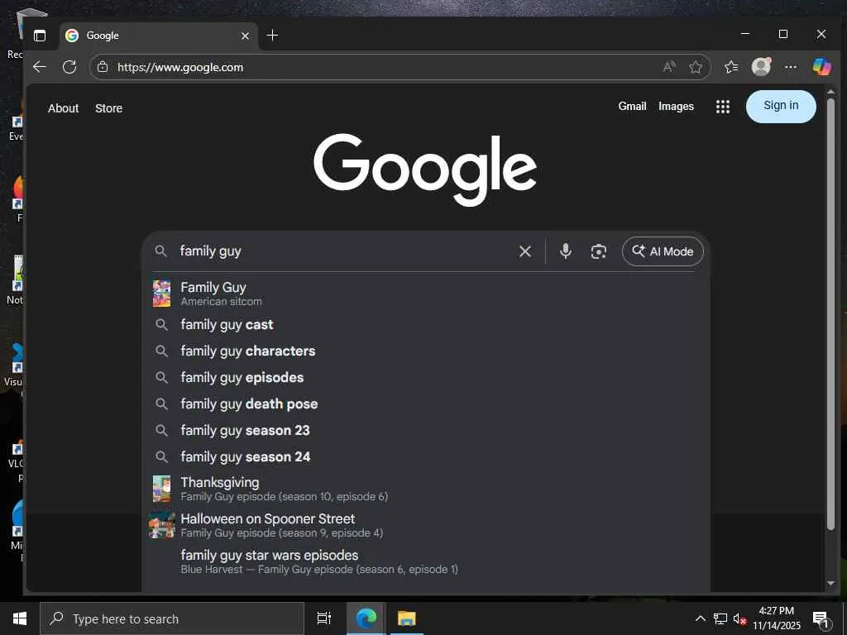Open the Windows Start menu
Image resolution: width=847 pixels, height=635 pixels.
20,618
